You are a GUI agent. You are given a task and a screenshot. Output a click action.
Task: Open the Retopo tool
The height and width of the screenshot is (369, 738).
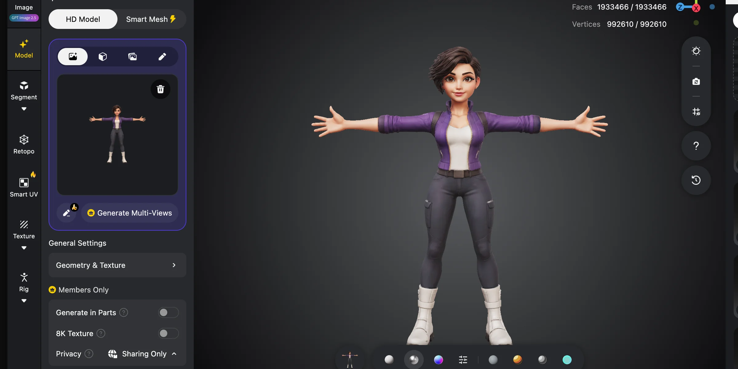click(x=24, y=145)
